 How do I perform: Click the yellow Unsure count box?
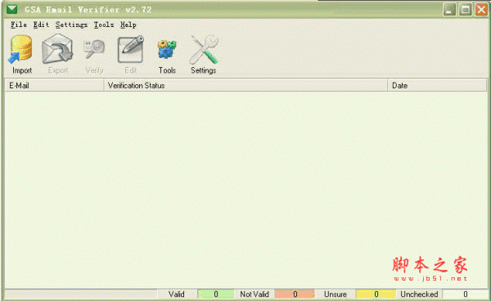tap(376, 294)
